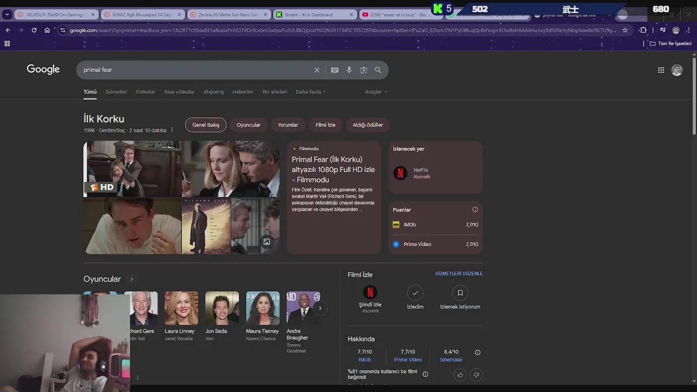The height and width of the screenshot is (392, 697).
Task: Clear the search box with the X icon
Action: point(316,70)
